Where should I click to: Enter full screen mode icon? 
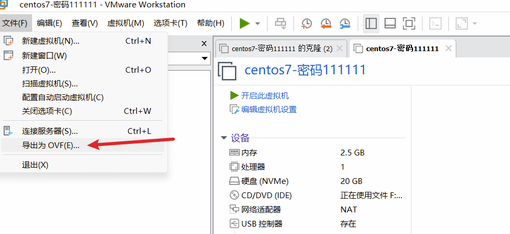coord(409,23)
